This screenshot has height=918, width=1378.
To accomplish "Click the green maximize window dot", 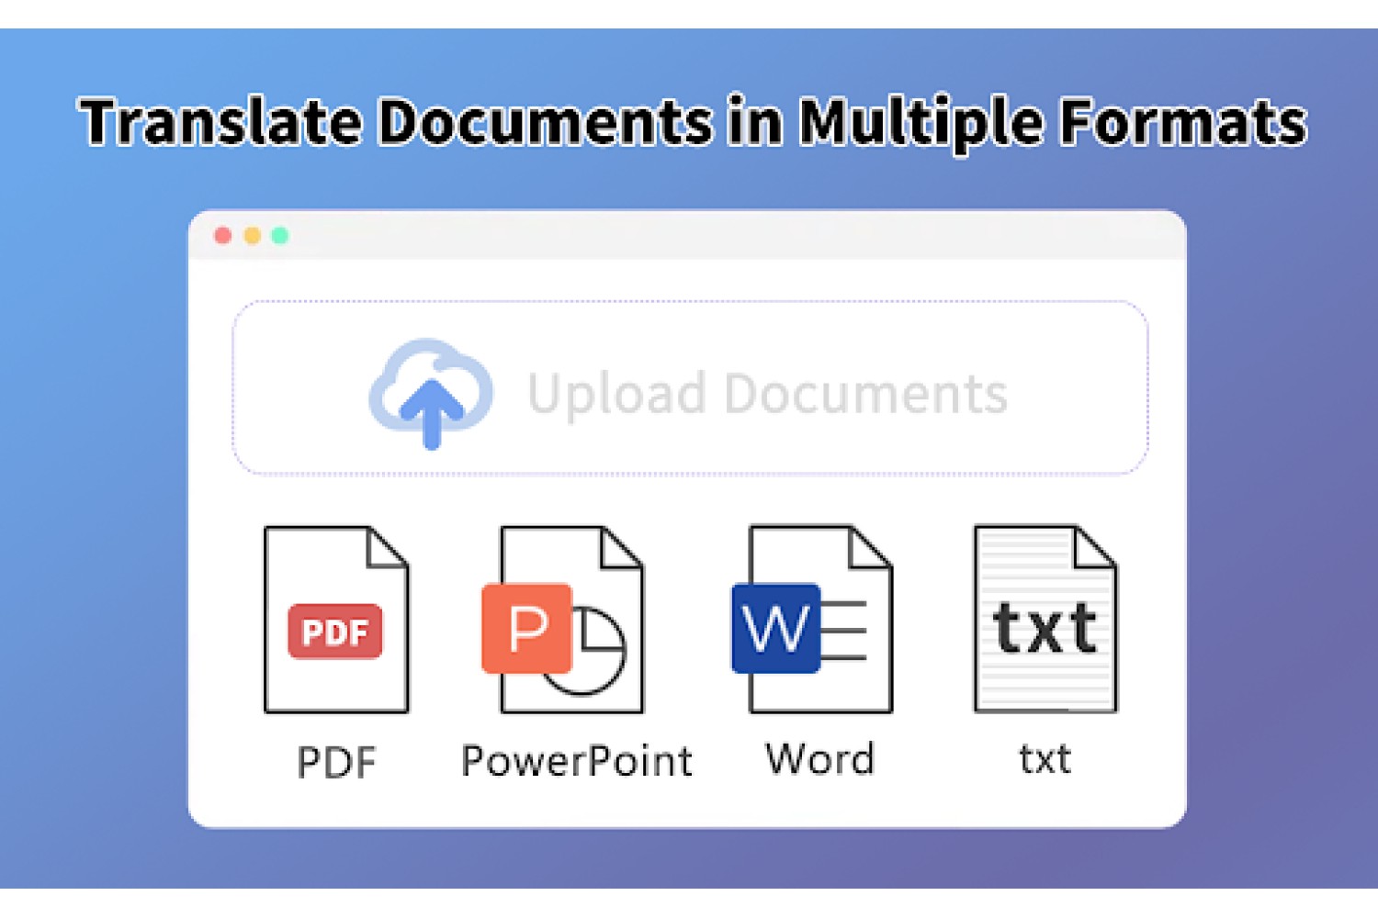I will [280, 236].
